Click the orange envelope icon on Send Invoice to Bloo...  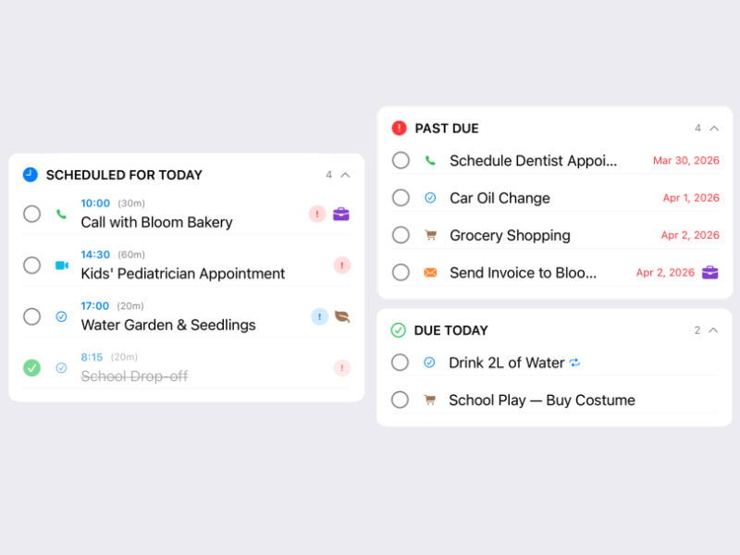429,272
